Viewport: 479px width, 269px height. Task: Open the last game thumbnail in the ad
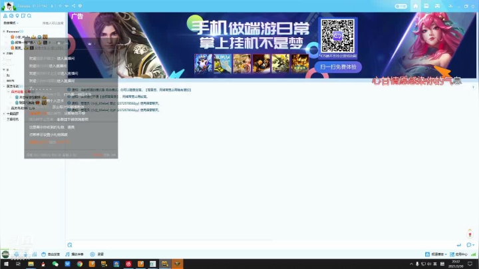click(300, 63)
